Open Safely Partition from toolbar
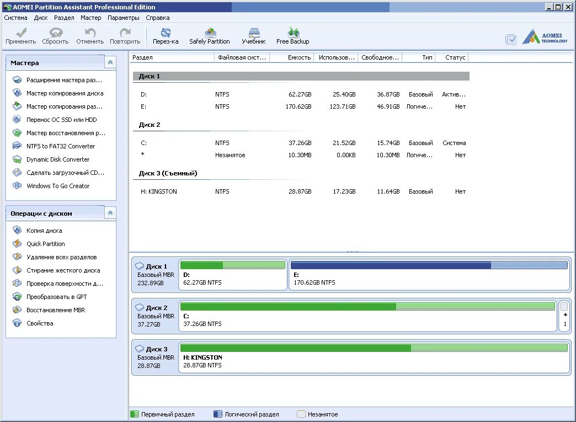The image size is (576, 422). [210, 36]
